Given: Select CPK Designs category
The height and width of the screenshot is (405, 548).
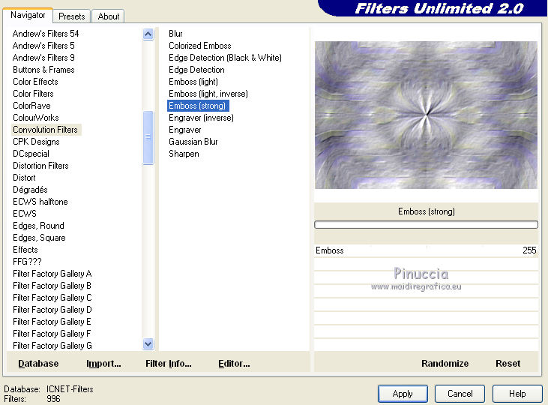Looking at the screenshot, I should click(36, 142).
